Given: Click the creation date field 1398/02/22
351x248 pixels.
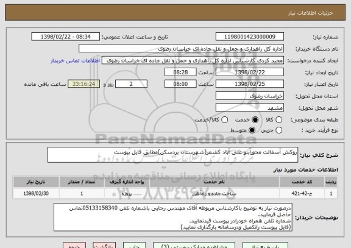Looking at the screenshot, I should (x=250, y=72).
